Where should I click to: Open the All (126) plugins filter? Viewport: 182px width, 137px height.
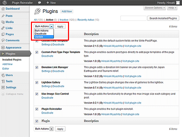38,20
